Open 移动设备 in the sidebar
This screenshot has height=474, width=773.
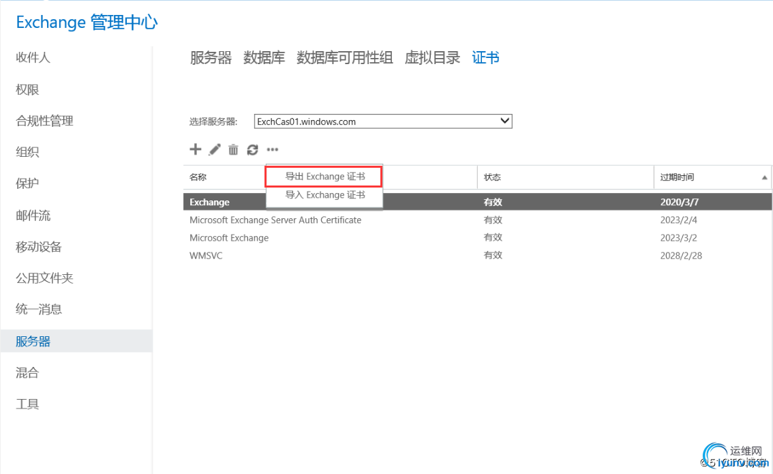click(38, 247)
